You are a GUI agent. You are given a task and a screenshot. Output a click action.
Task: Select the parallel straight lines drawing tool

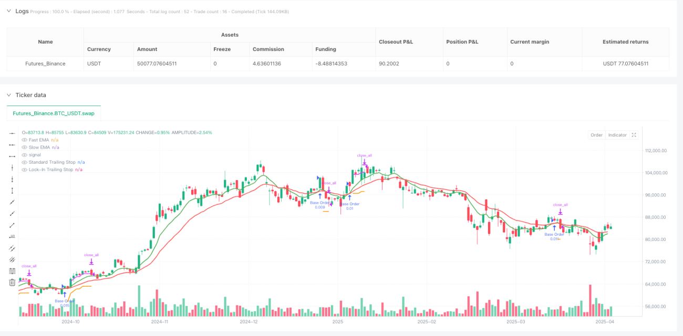click(x=13, y=248)
